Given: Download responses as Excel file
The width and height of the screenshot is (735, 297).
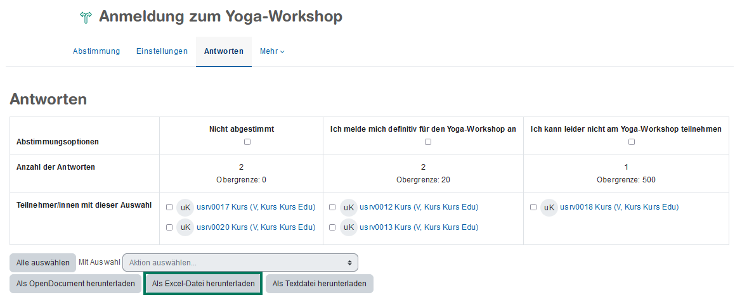Looking at the screenshot, I should [x=203, y=284].
